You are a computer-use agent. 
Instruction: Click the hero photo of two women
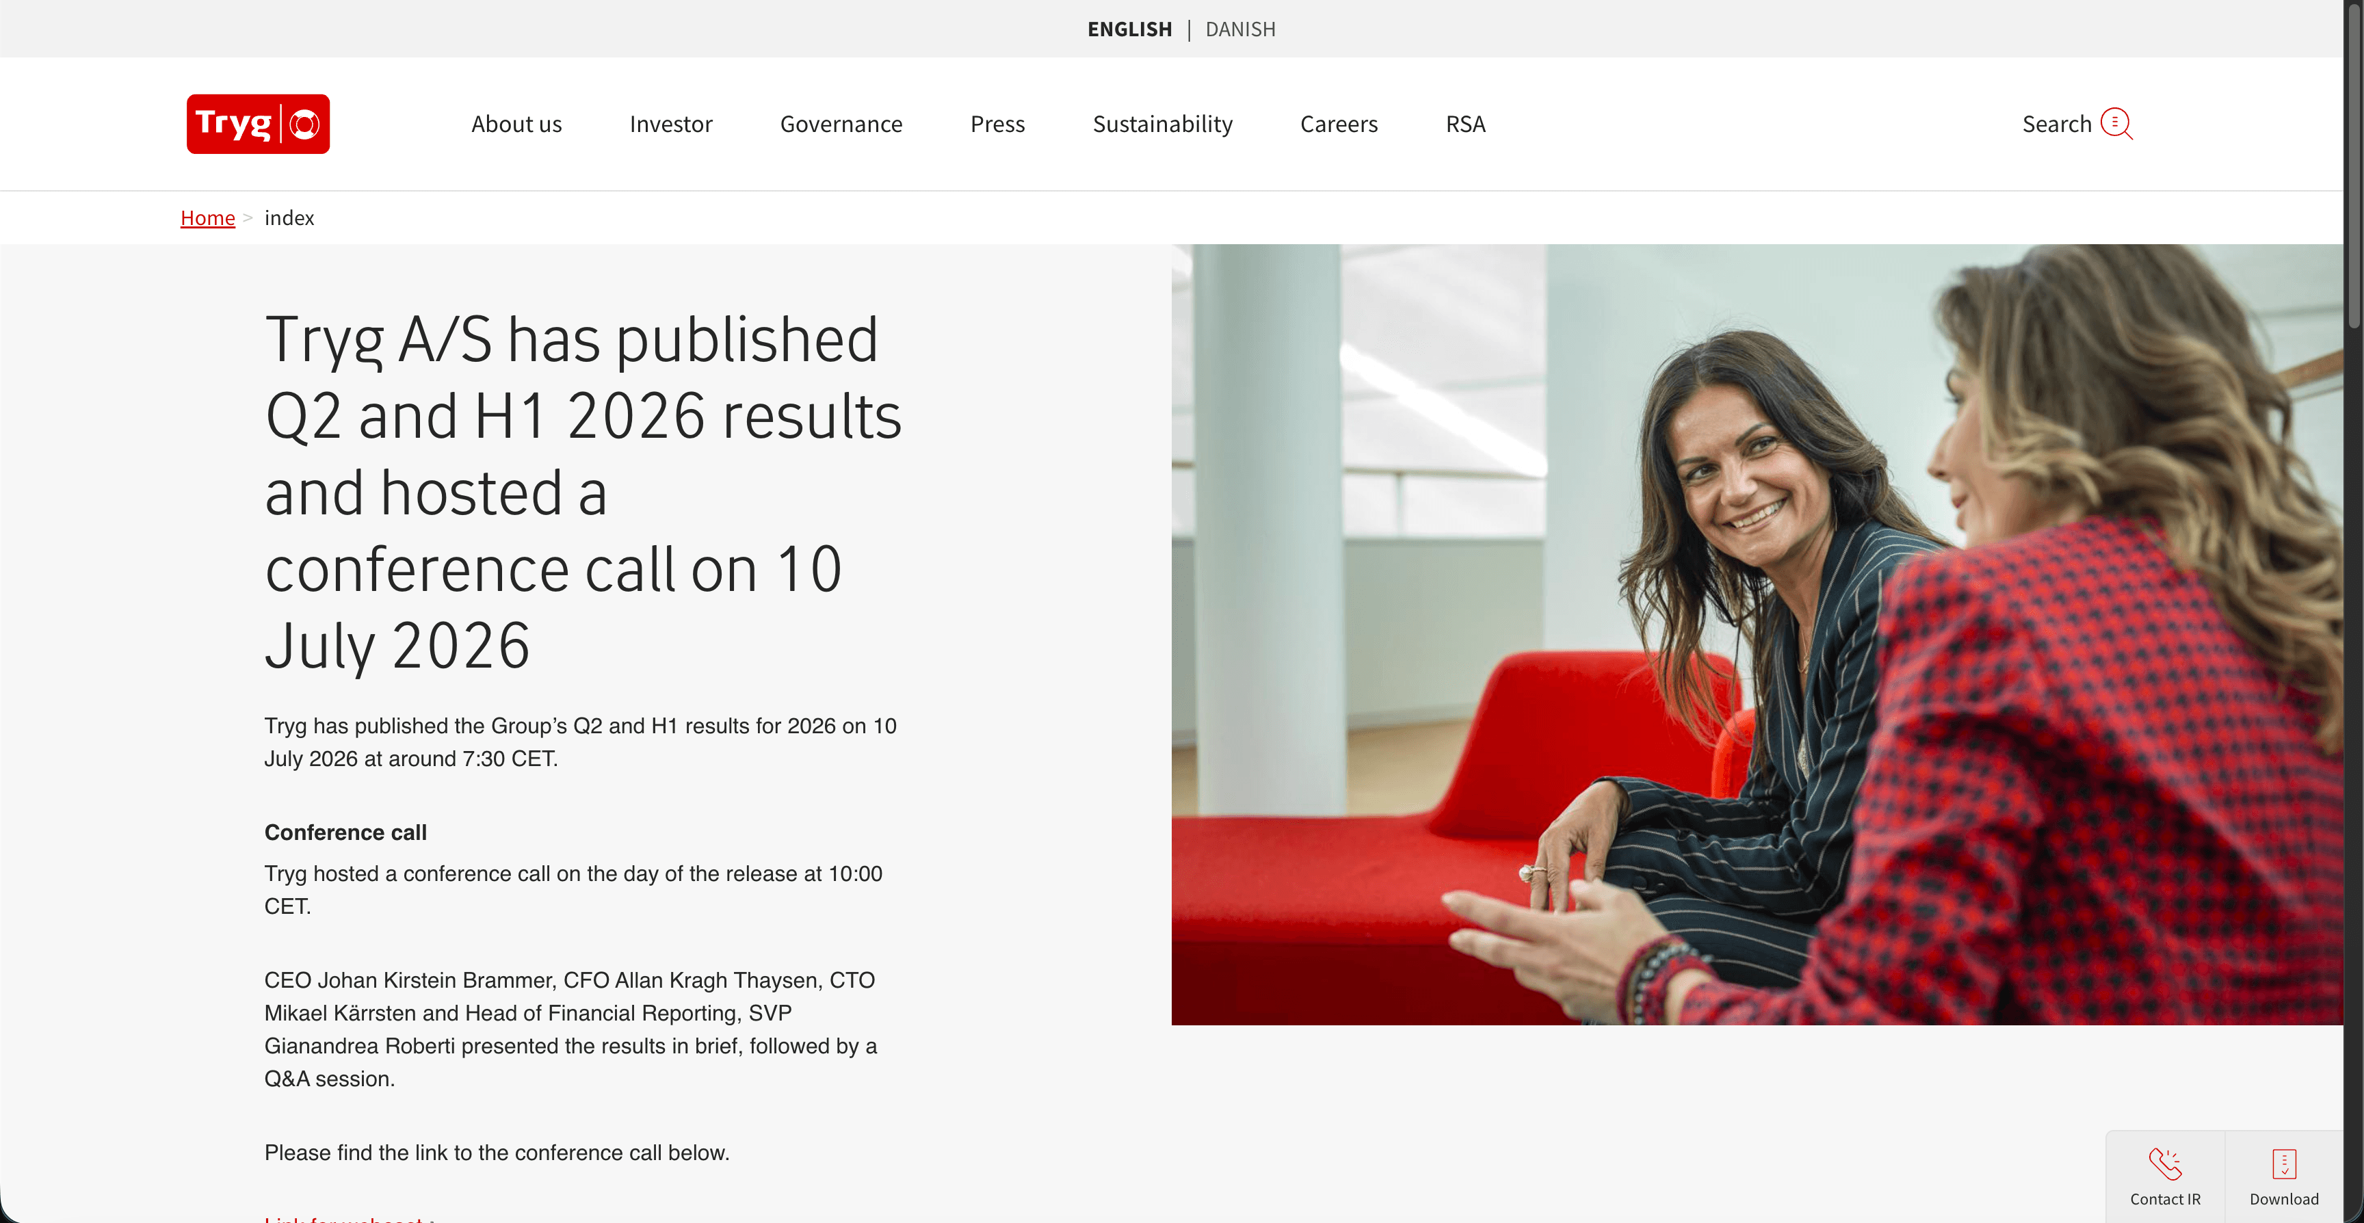pos(1757,634)
